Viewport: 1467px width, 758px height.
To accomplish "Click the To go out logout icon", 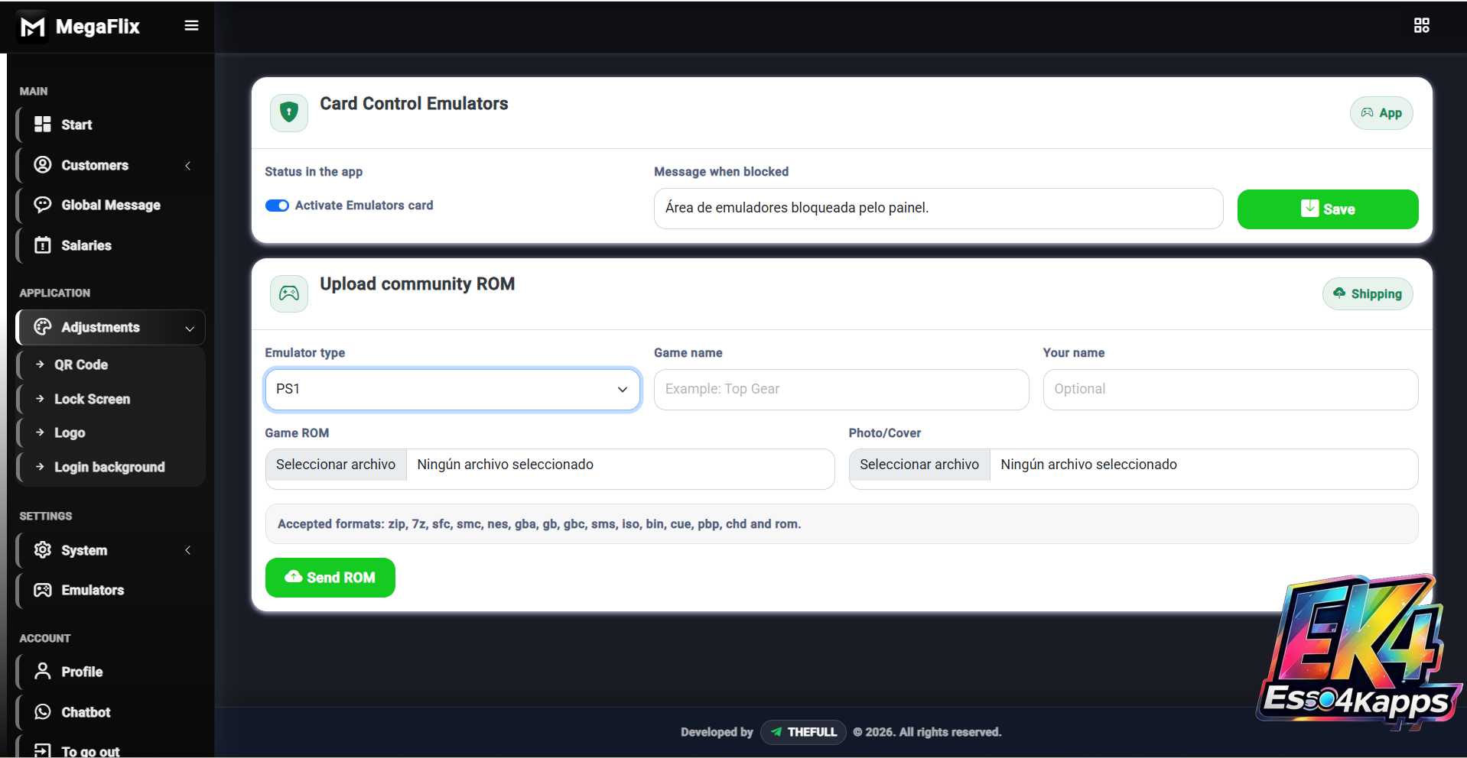I will coord(43,750).
